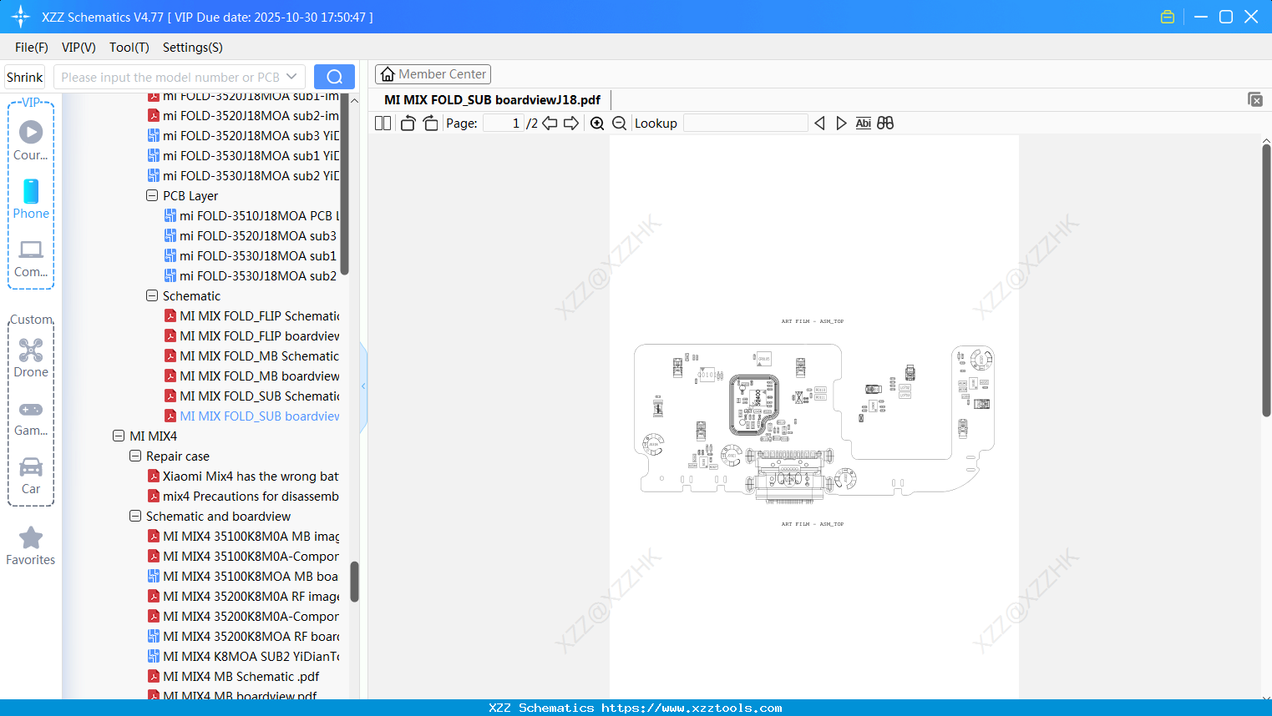Rotate the page clockwise
This screenshot has height=716, width=1272.
click(429, 122)
